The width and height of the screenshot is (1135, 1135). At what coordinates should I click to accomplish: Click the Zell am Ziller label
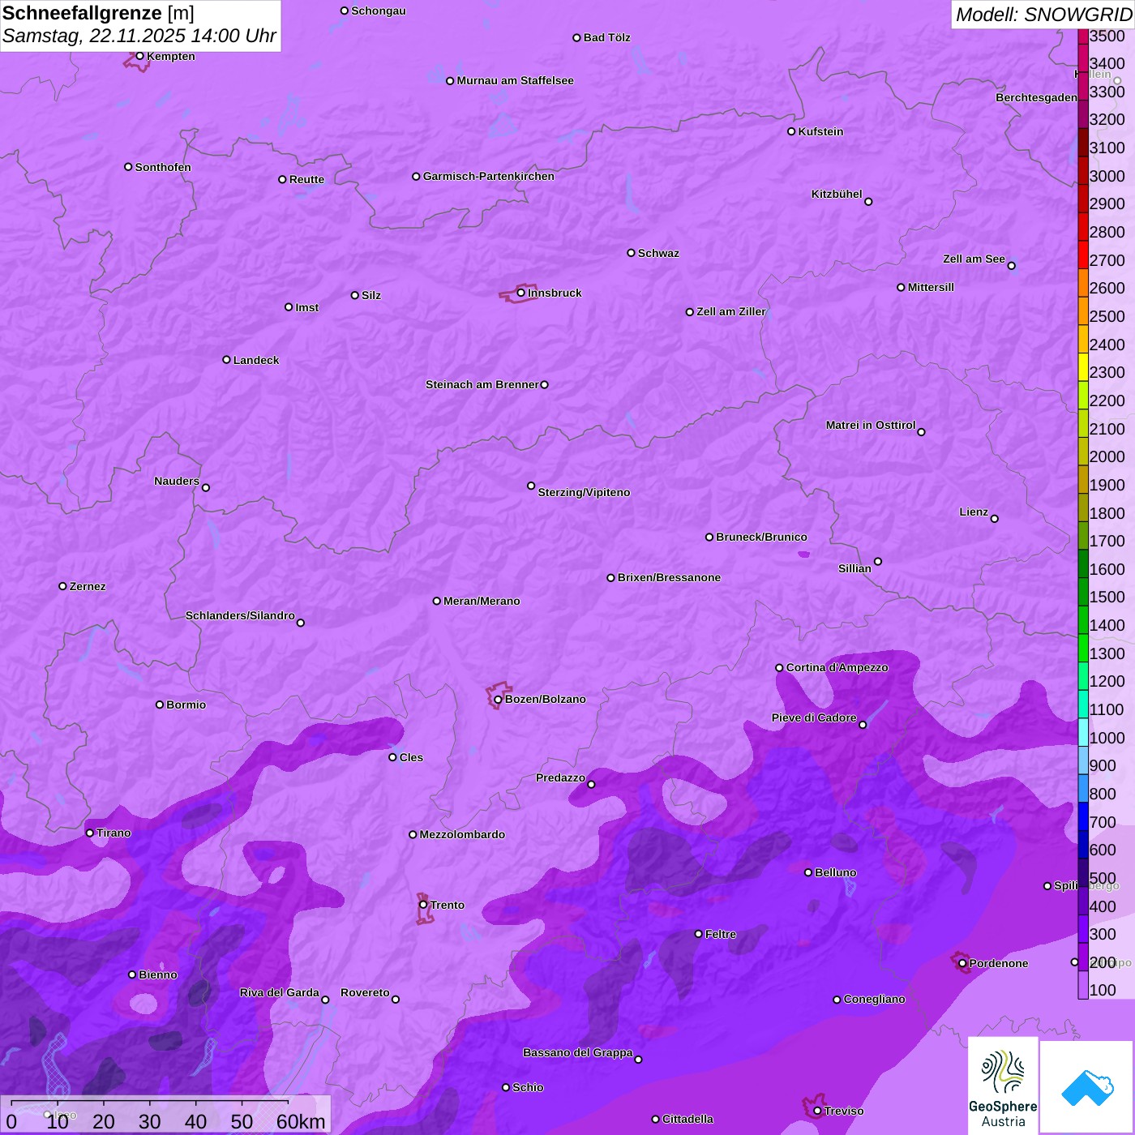click(731, 311)
